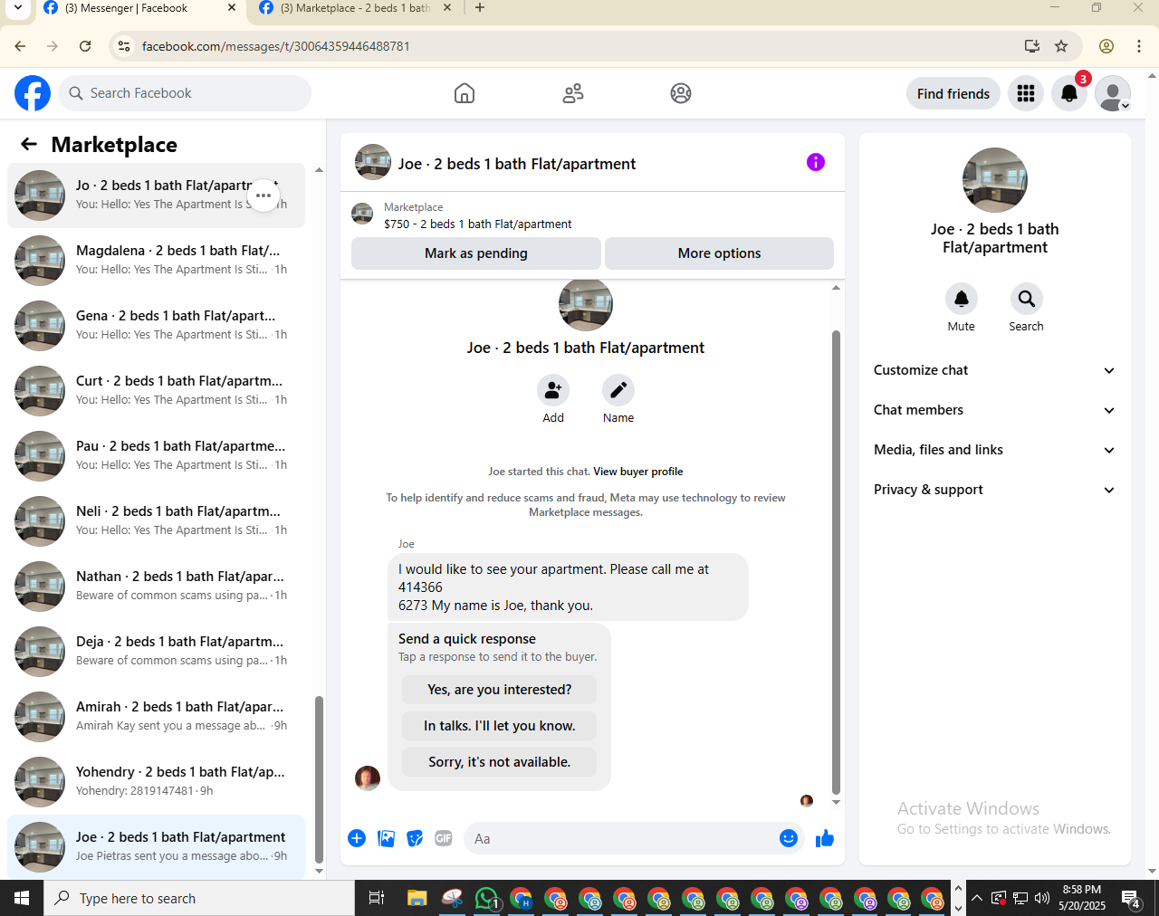Open the Deja conversation thumbnail
1159x916 pixels.
[x=40, y=652]
